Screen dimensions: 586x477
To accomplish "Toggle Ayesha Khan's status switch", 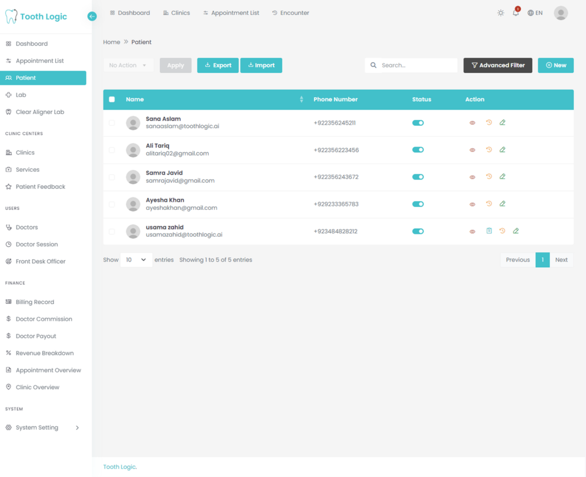I will click(418, 204).
